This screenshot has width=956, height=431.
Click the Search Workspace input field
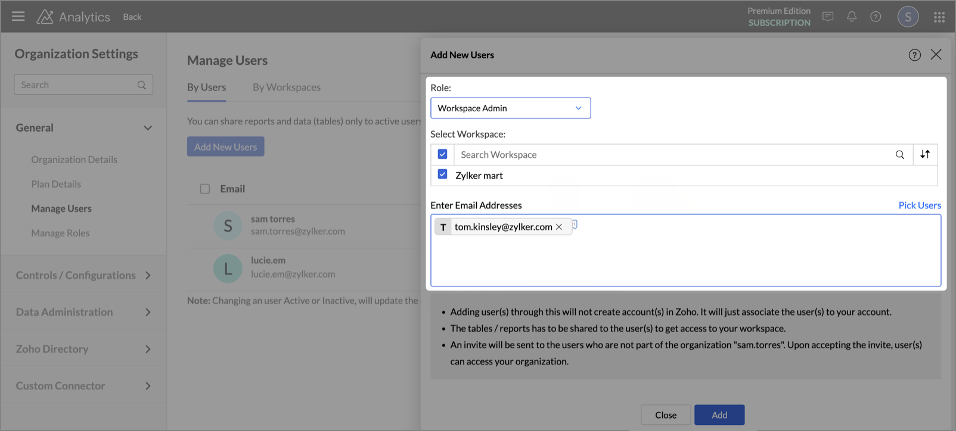pyautogui.click(x=673, y=155)
